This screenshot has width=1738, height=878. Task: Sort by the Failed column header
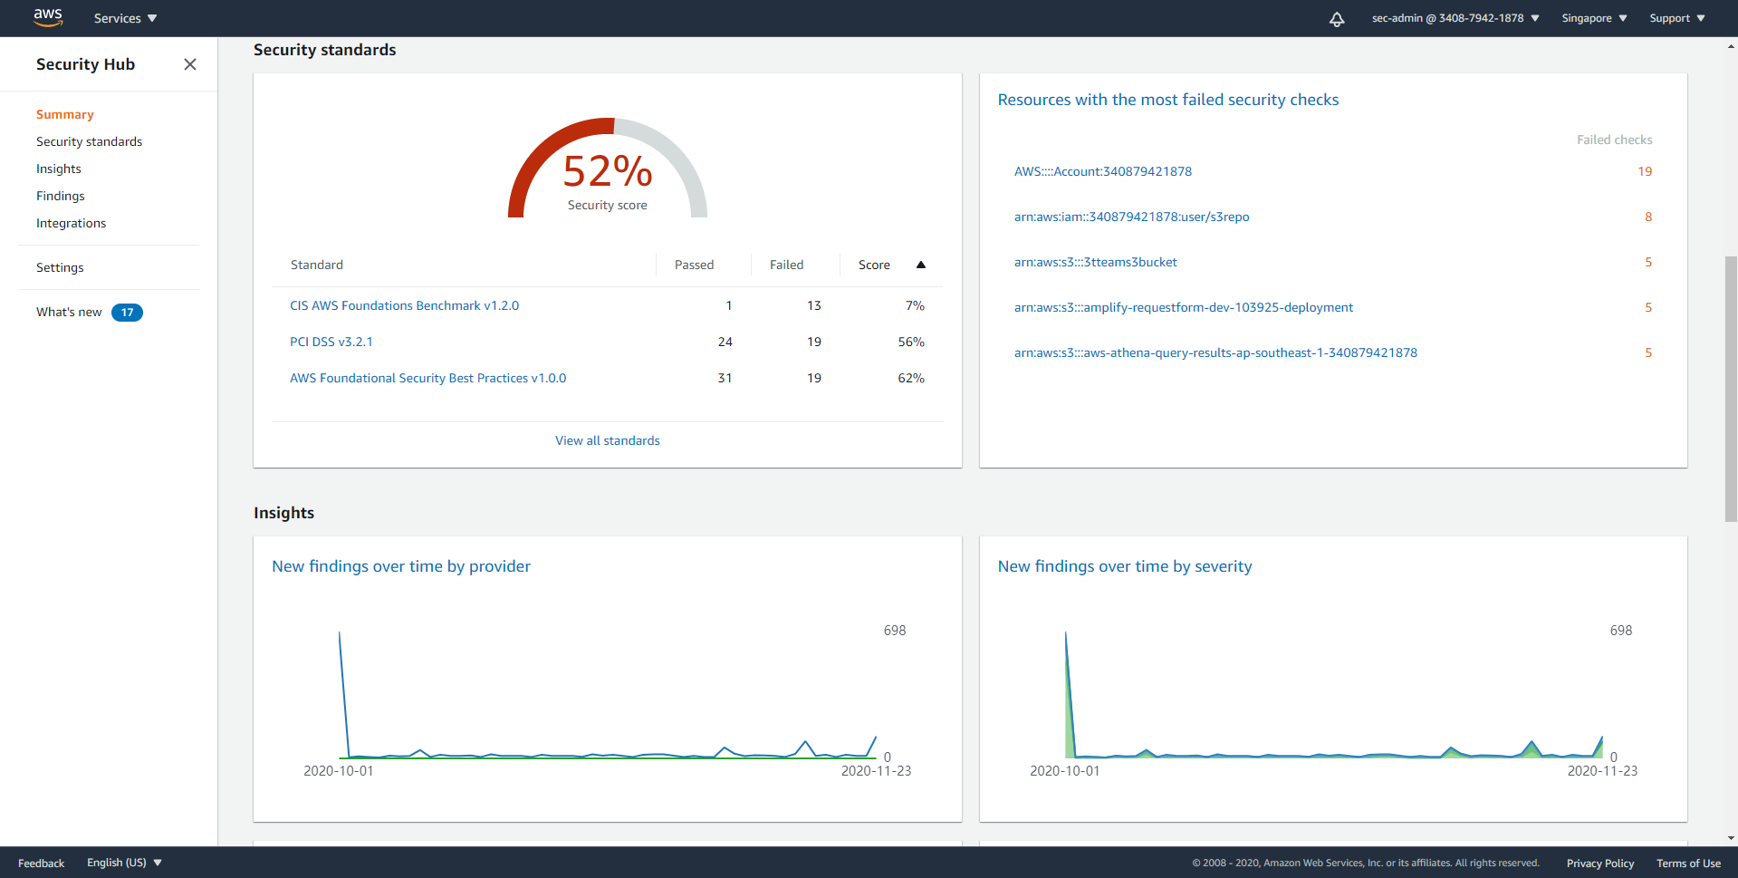click(x=787, y=265)
